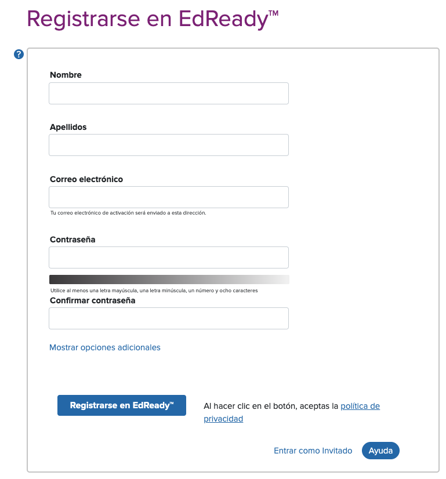
Task: Submit with the Registrarse en EdReady button
Action: 122,405
